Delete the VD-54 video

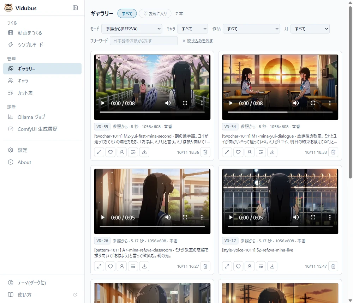pos(334,152)
